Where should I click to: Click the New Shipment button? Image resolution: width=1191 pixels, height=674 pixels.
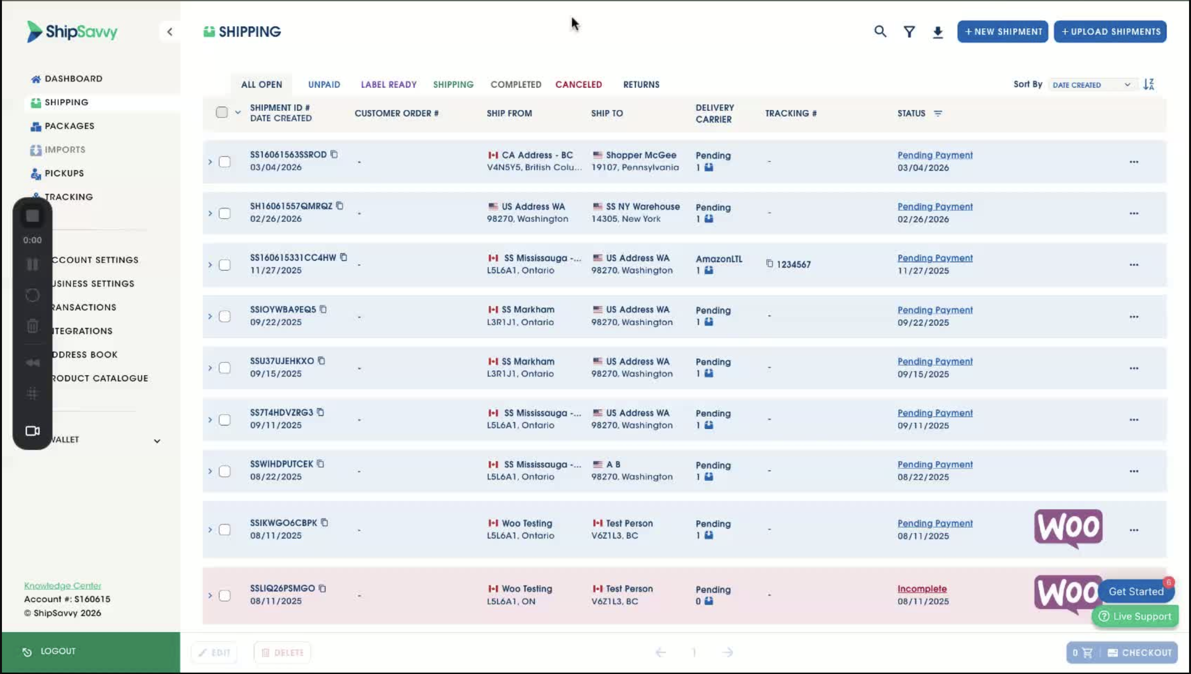click(1002, 32)
